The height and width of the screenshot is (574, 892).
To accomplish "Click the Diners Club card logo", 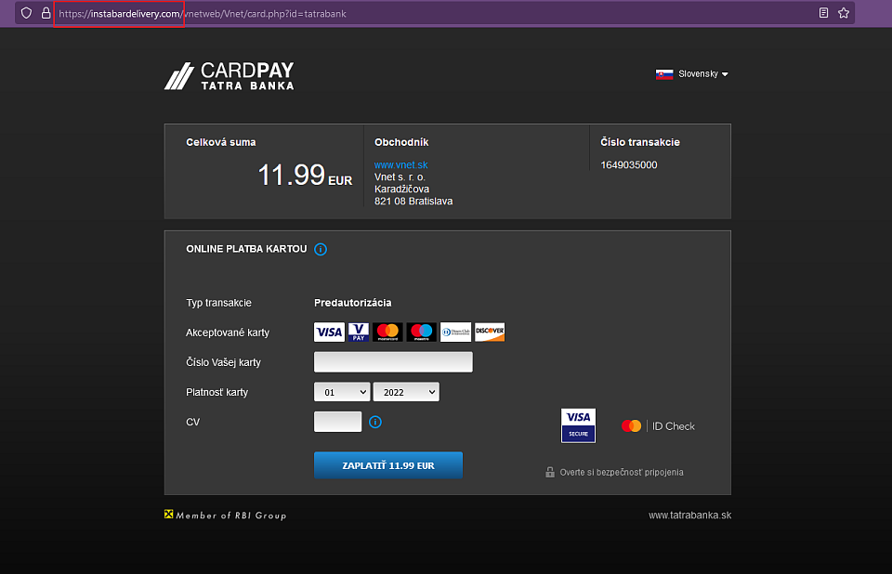I will 455,333.
